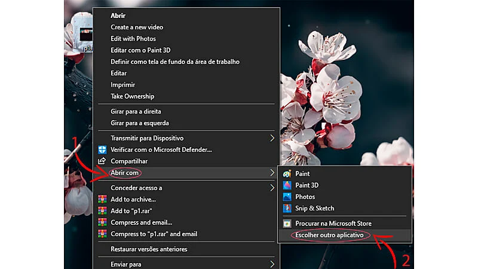The image size is (478, 269).
Task: Choose Edit with Photos
Action: pos(133,39)
